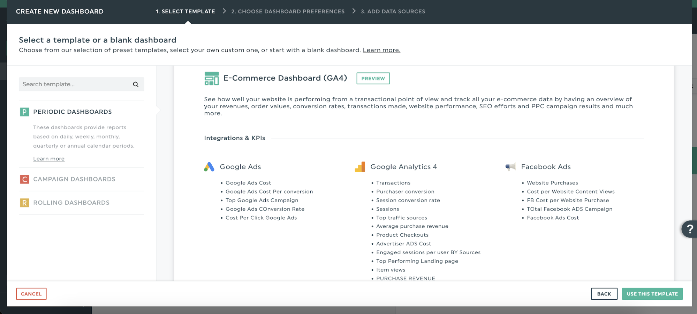Click Product Checkouts KPI
This screenshot has height=314, width=697.
point(402,235)
